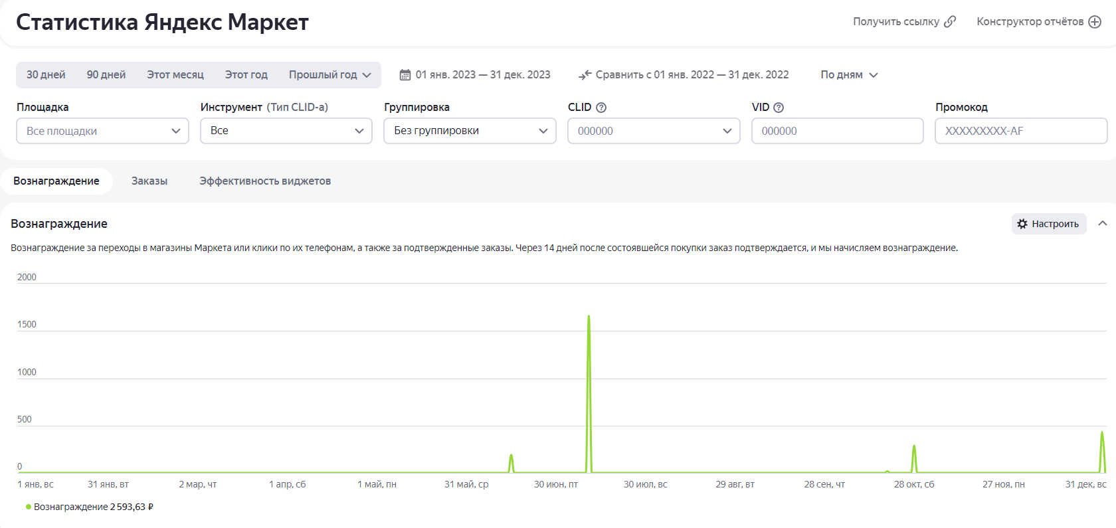Open По дням grouping dropdown

coord(849,75)
